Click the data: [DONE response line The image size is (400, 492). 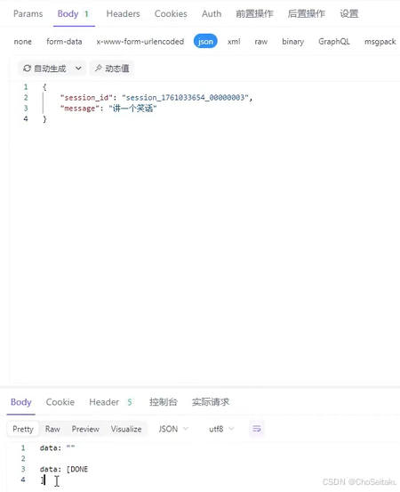coord(64,469)
